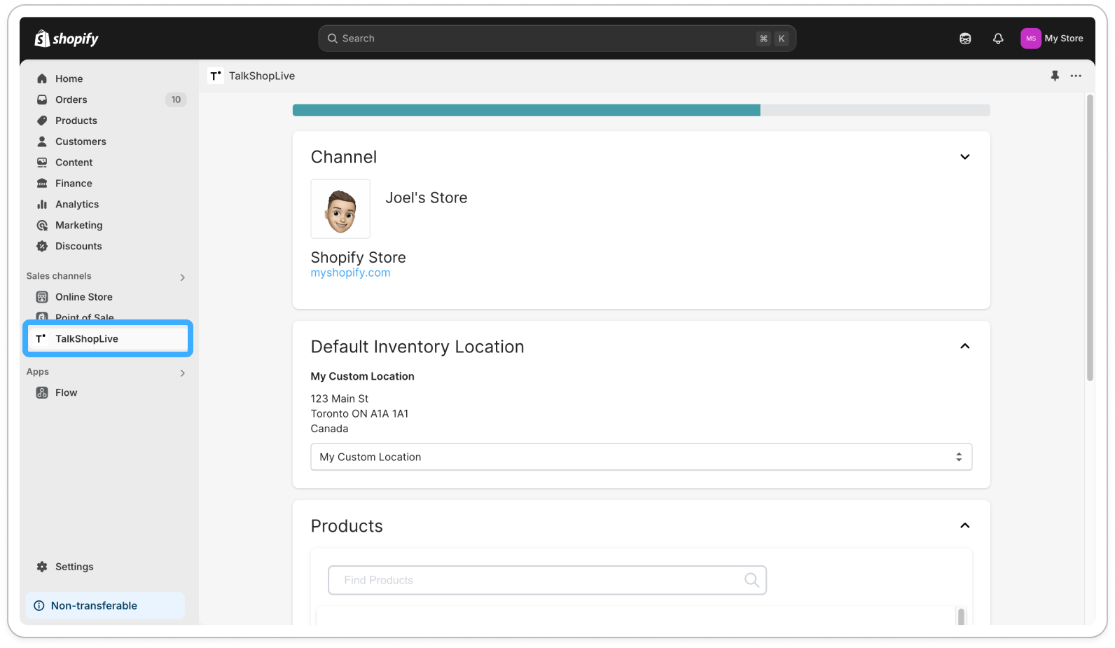
Task: Select TalkShopLive sales channel
Action: pyautogui.click(x=109, y=338)
